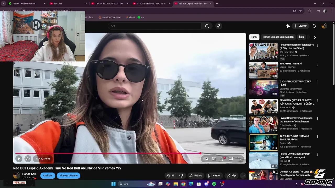The height and width of the screenshot is (188, 335).
Task: Dislike the video with thumbs down
Action: pyautogui.click(x=181, y=175)
